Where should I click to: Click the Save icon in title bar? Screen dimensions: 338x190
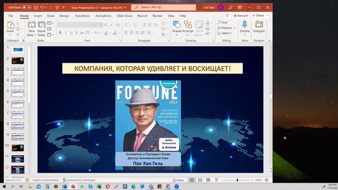(36, 7)
